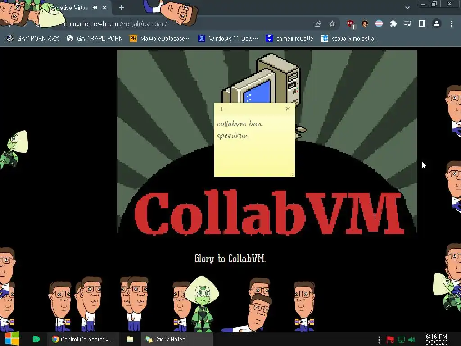Open the media controls toolbar icon
The image size is (461, 346).
tap(407, 23)
